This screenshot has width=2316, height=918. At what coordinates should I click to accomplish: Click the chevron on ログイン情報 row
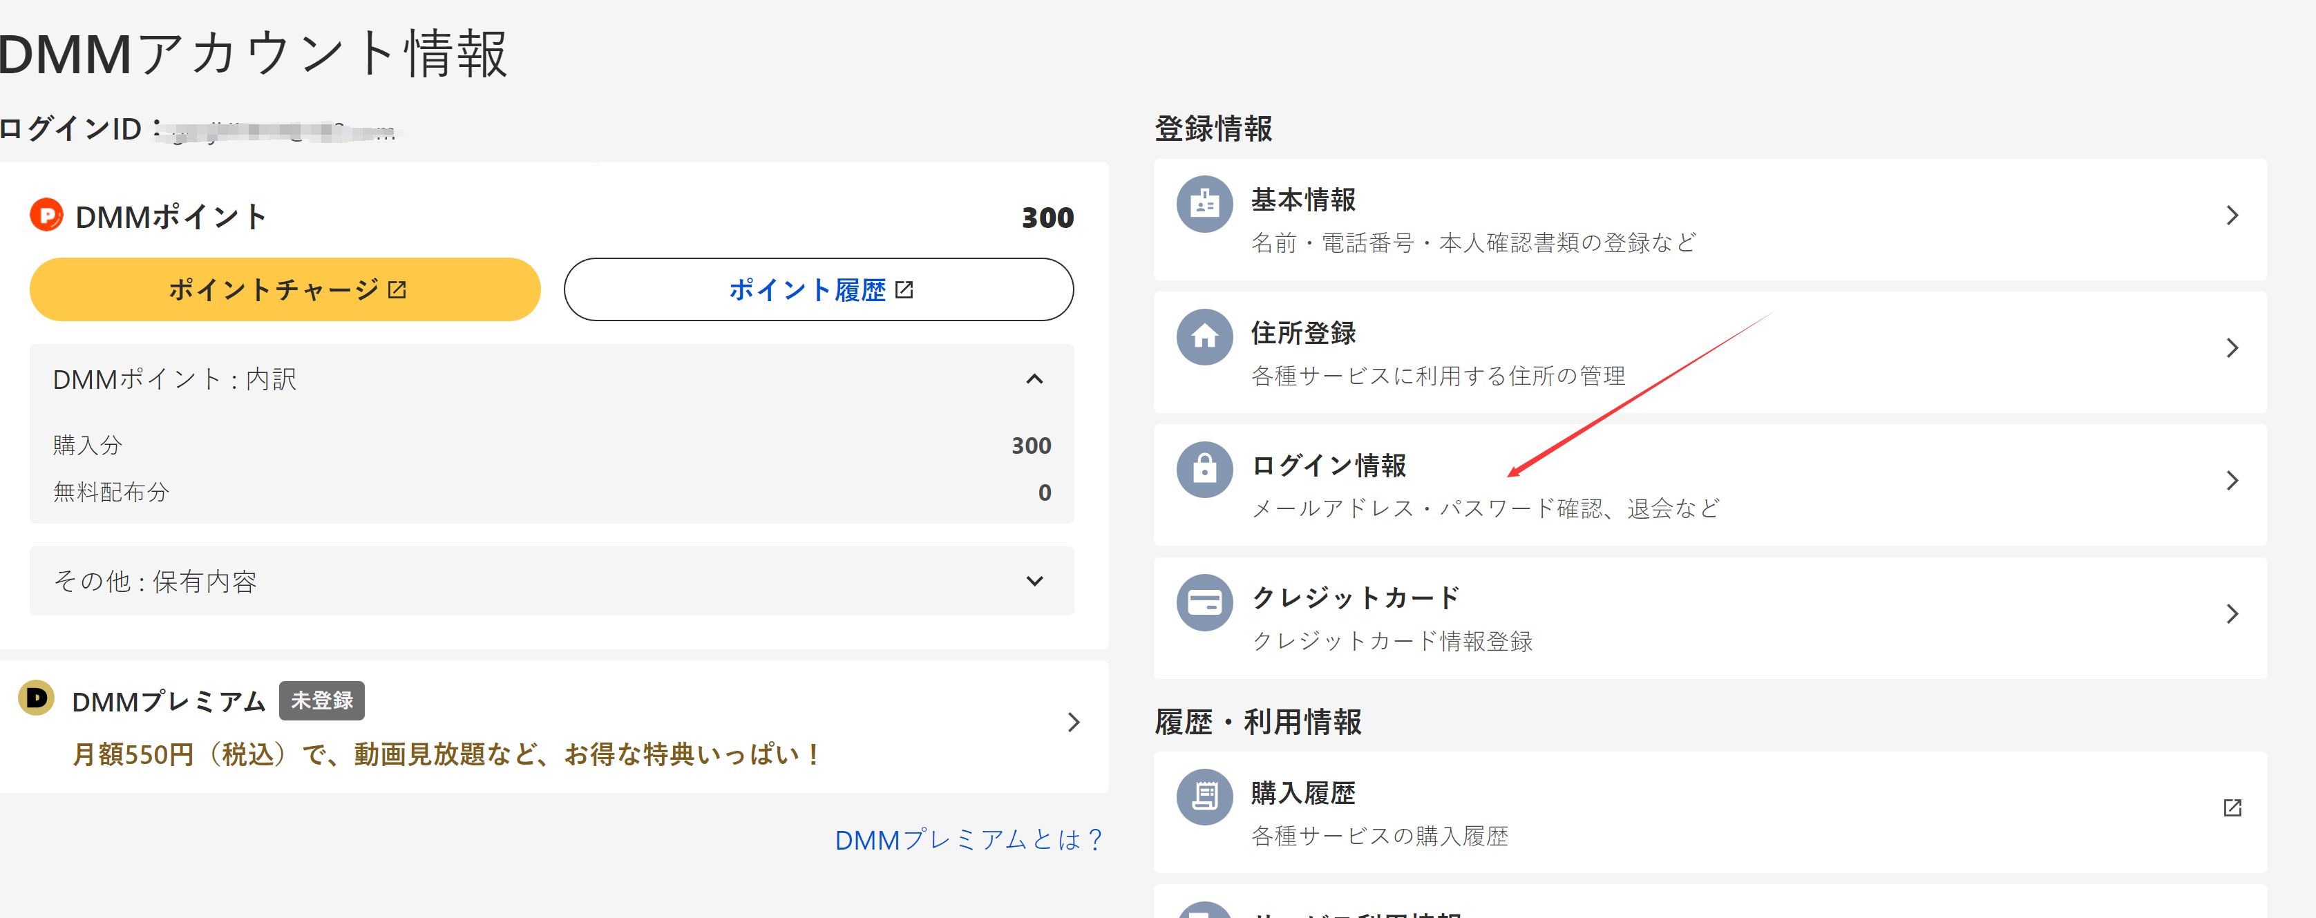[2232, 480]
